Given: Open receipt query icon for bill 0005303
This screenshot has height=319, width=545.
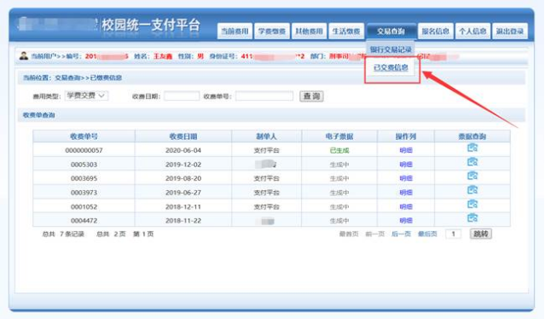Looking at the screenshot, I should coord(472,162).
